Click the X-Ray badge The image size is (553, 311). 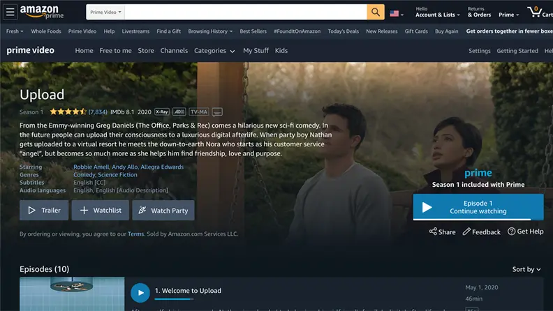click(162, 112)
